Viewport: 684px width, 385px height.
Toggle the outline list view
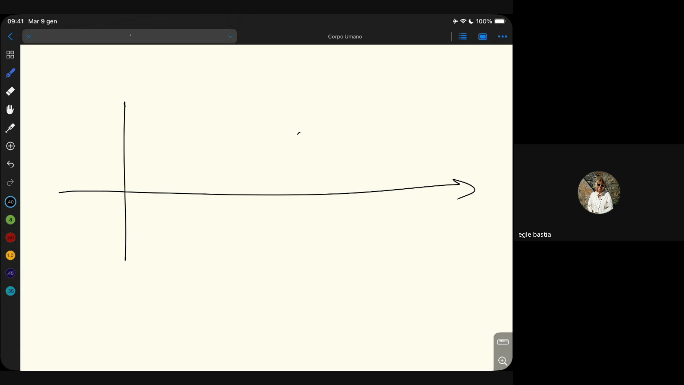coord(462,36)
